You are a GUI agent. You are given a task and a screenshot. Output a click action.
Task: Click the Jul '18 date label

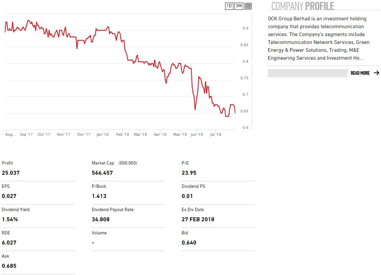click(x=215, y=134)
